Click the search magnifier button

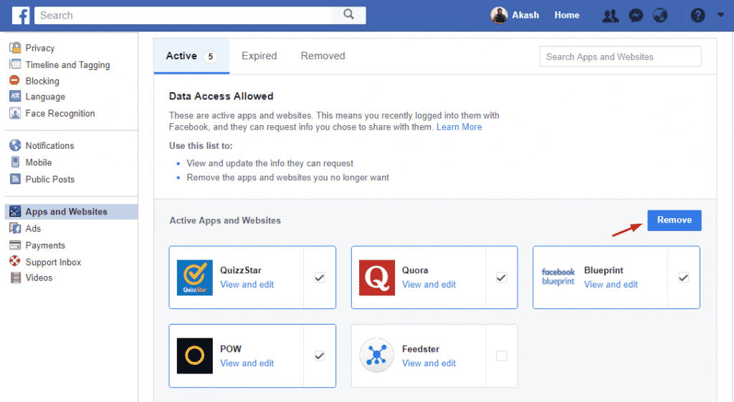(349, 15)
